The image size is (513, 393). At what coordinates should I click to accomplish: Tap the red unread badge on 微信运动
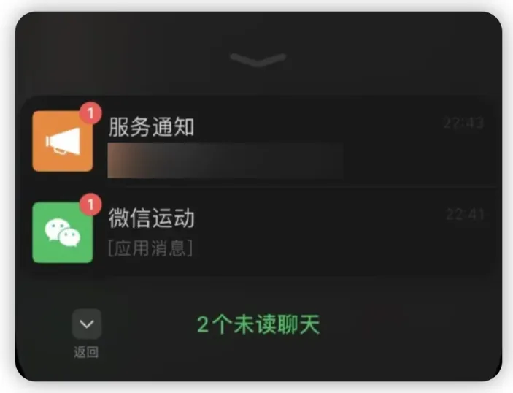click(x=91, y=205)
